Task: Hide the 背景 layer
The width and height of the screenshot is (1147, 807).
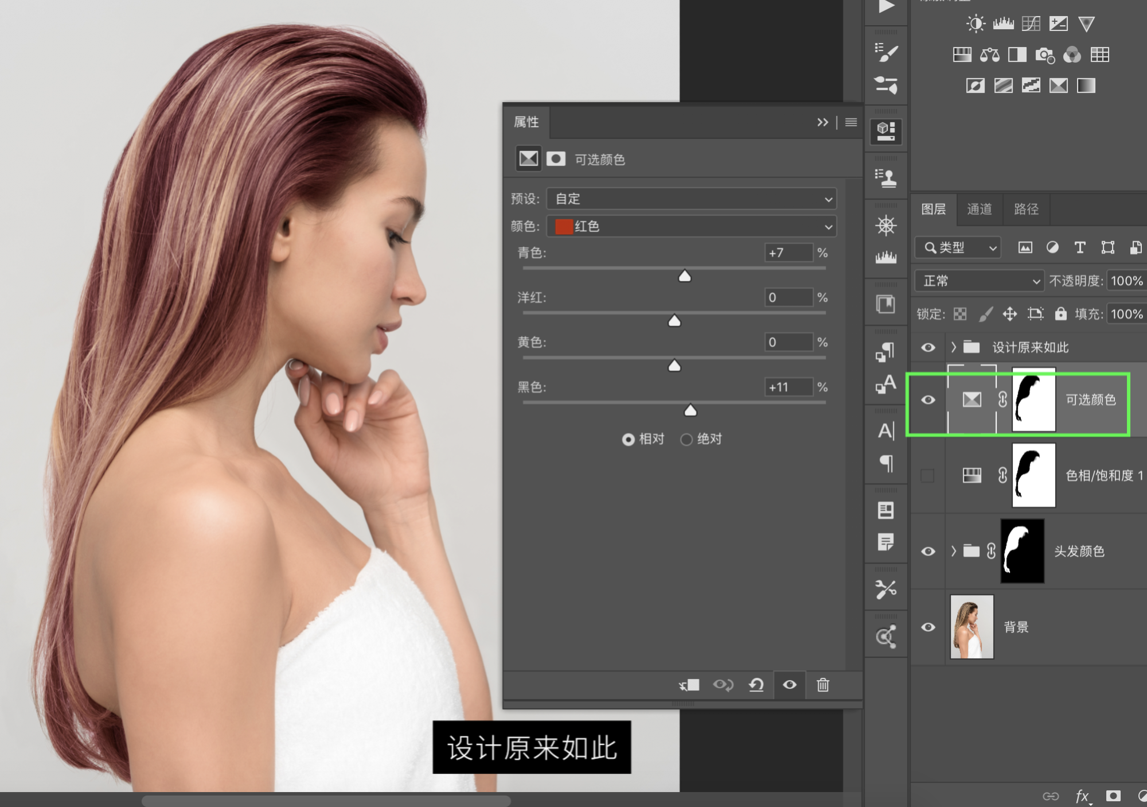Action: 928,627
